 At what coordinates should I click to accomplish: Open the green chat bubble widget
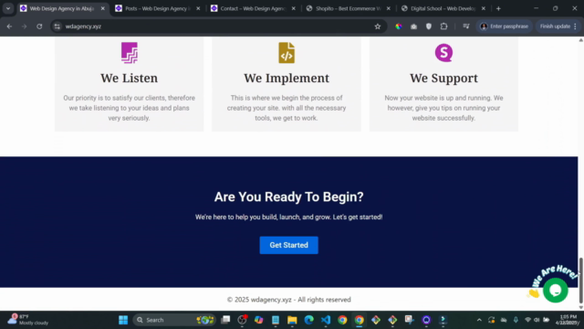pos(556,291)
